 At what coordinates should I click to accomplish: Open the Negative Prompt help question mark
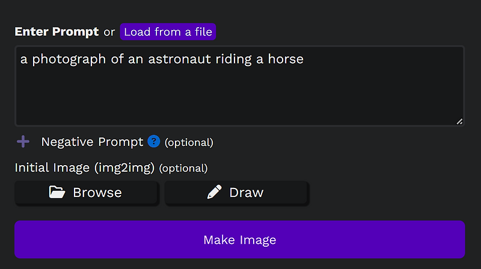(x=154, y=141)
